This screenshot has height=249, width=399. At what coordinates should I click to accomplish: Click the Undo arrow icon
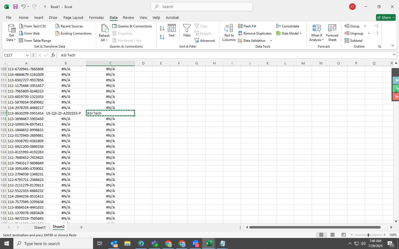pos(24,7)
